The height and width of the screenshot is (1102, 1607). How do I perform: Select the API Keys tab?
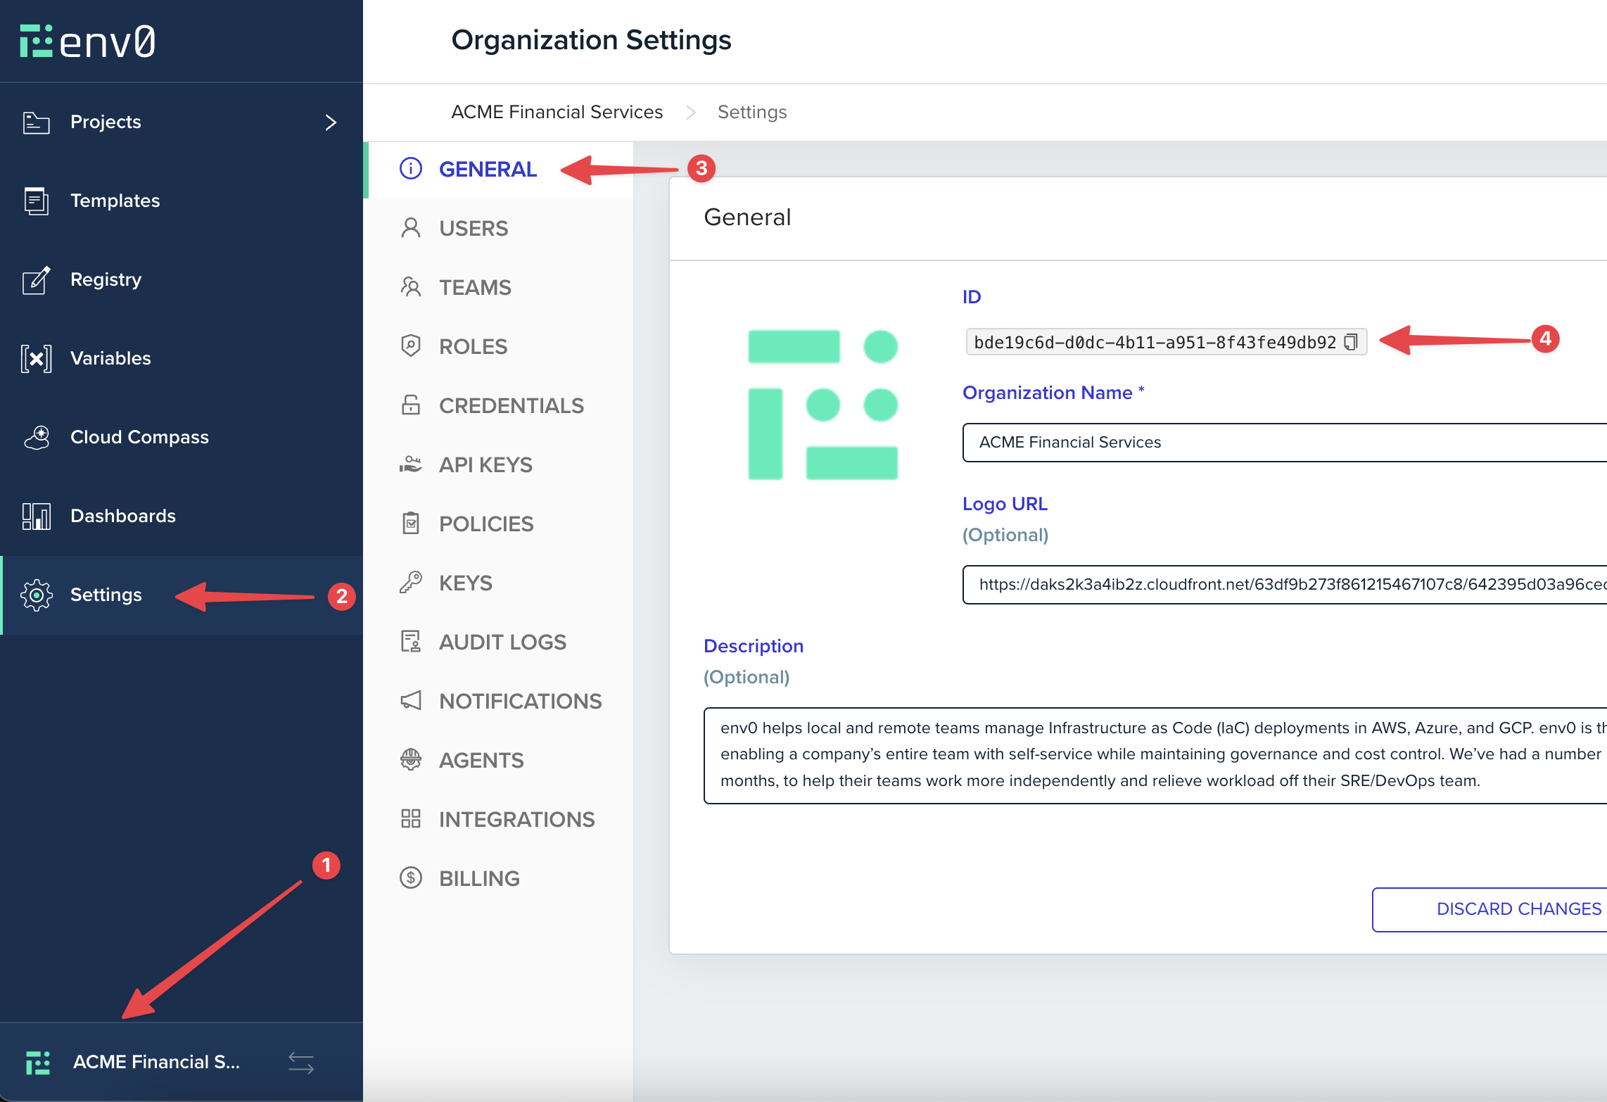click(485, 465)
